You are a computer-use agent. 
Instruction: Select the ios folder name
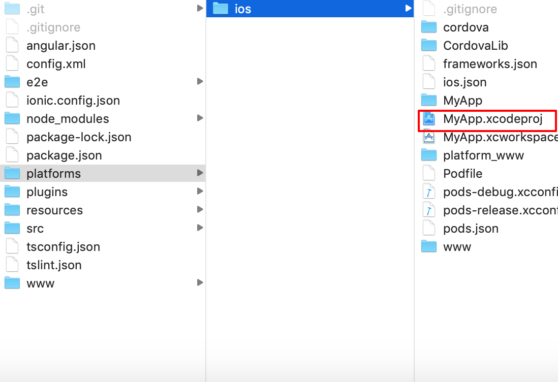point(243,9)
